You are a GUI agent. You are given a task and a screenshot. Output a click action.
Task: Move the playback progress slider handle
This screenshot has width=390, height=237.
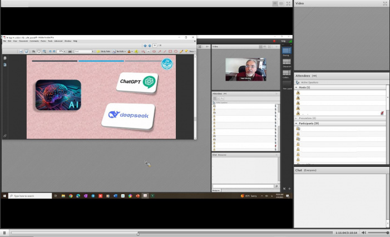coord(138,233)
